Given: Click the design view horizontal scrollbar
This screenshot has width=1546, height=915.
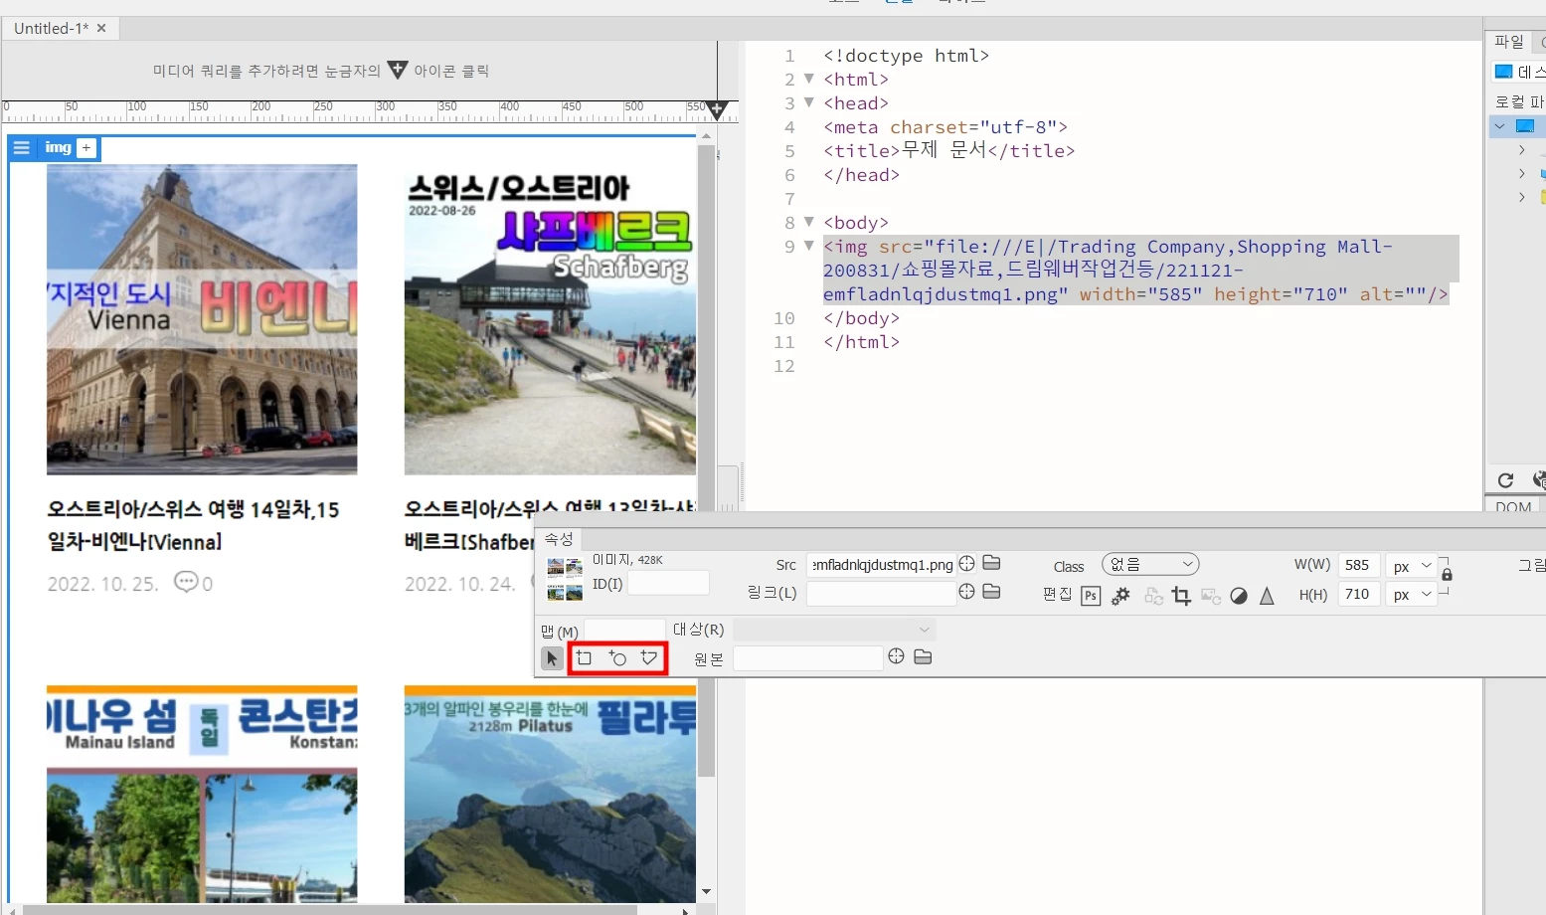Looking at the screenshot, I should (330, 909).
